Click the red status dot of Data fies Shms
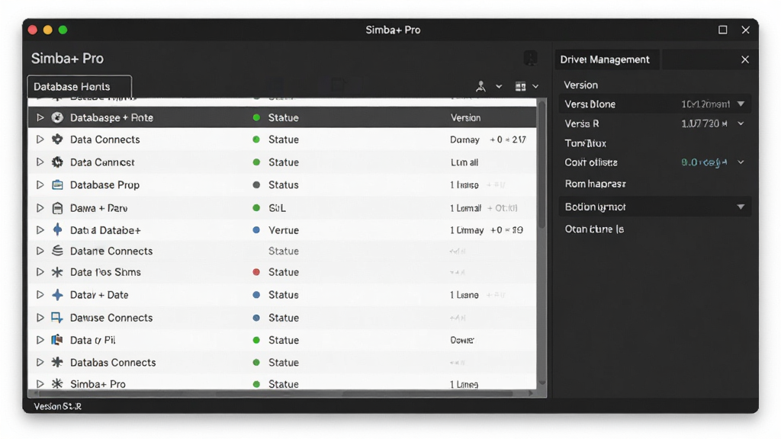This screenshot has height=439, width=781. tap(256, 272)
